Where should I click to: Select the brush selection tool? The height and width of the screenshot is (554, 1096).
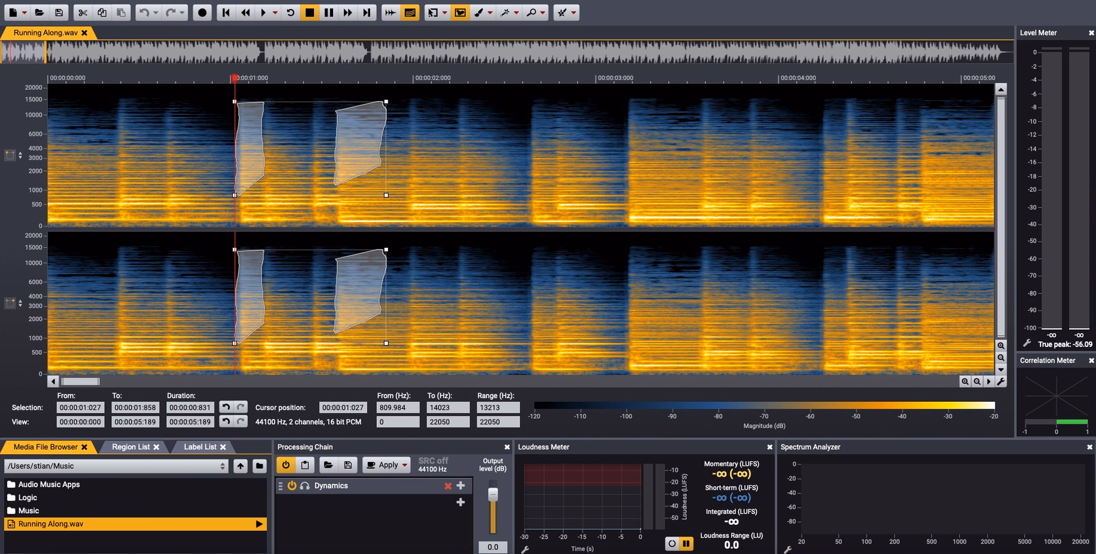click(x=479, y=12)
